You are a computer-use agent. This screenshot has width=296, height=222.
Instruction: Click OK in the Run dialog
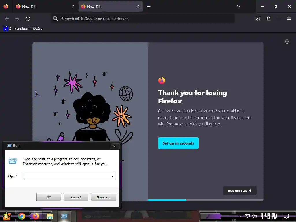pos(49,197)
